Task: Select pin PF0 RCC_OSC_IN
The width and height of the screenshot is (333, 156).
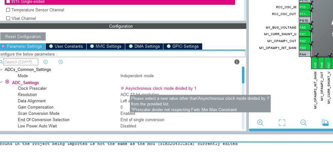Action: coord(305,7)
